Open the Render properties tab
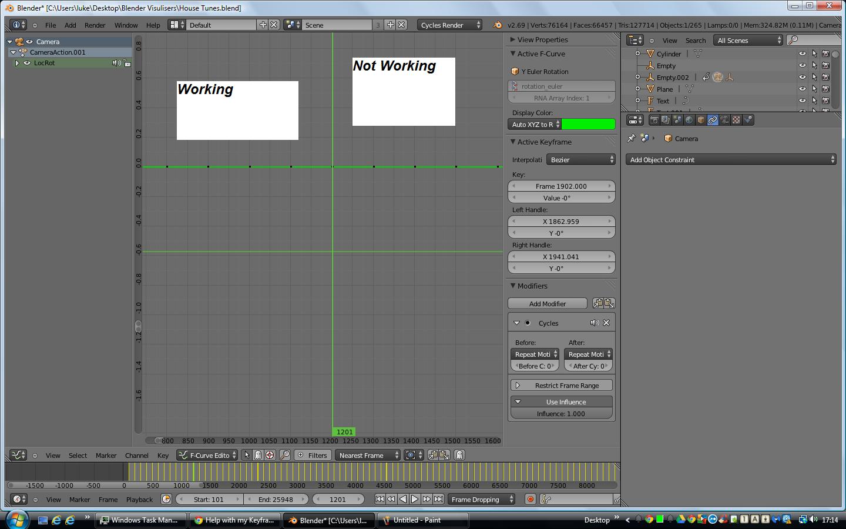 [654, 120]
